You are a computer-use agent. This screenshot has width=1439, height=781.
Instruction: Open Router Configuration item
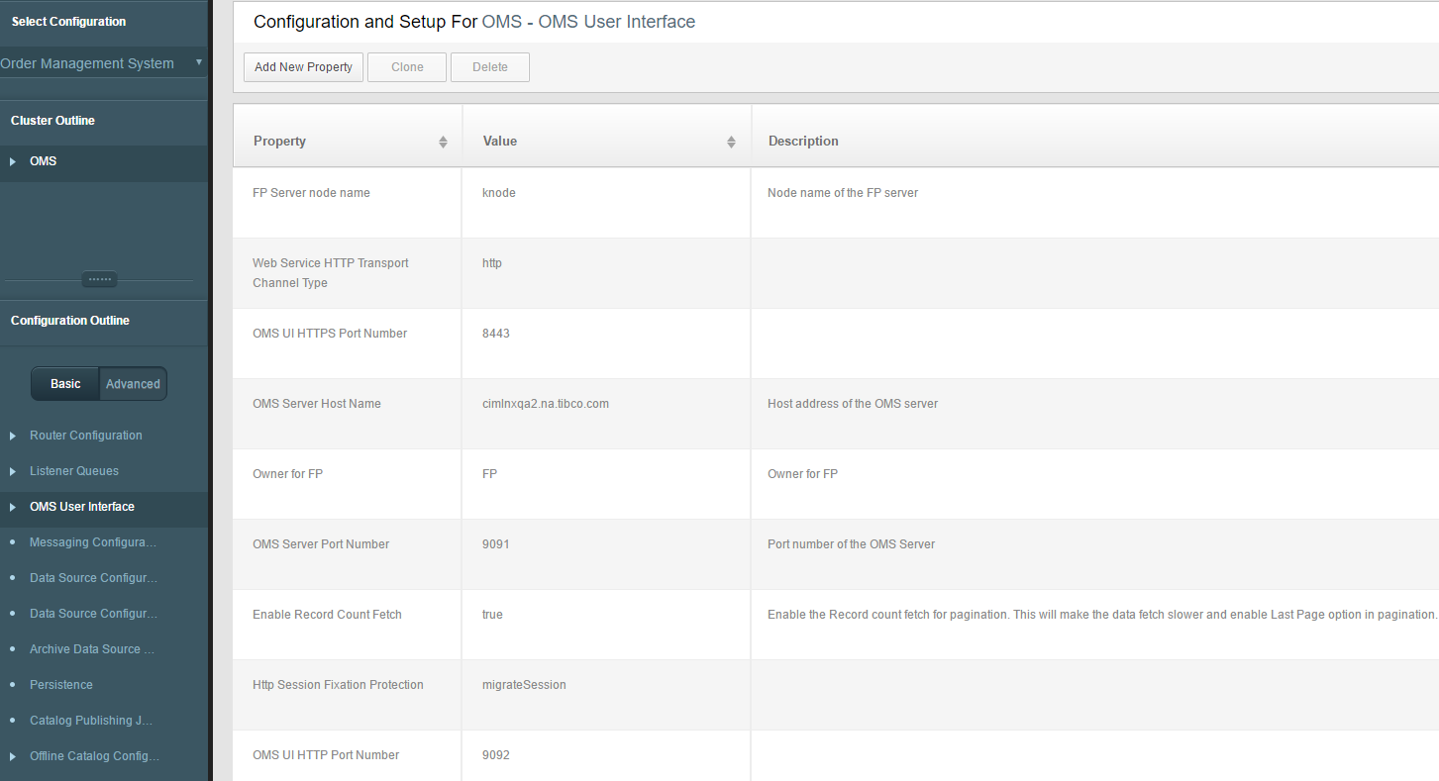click(x=86, y=436)
